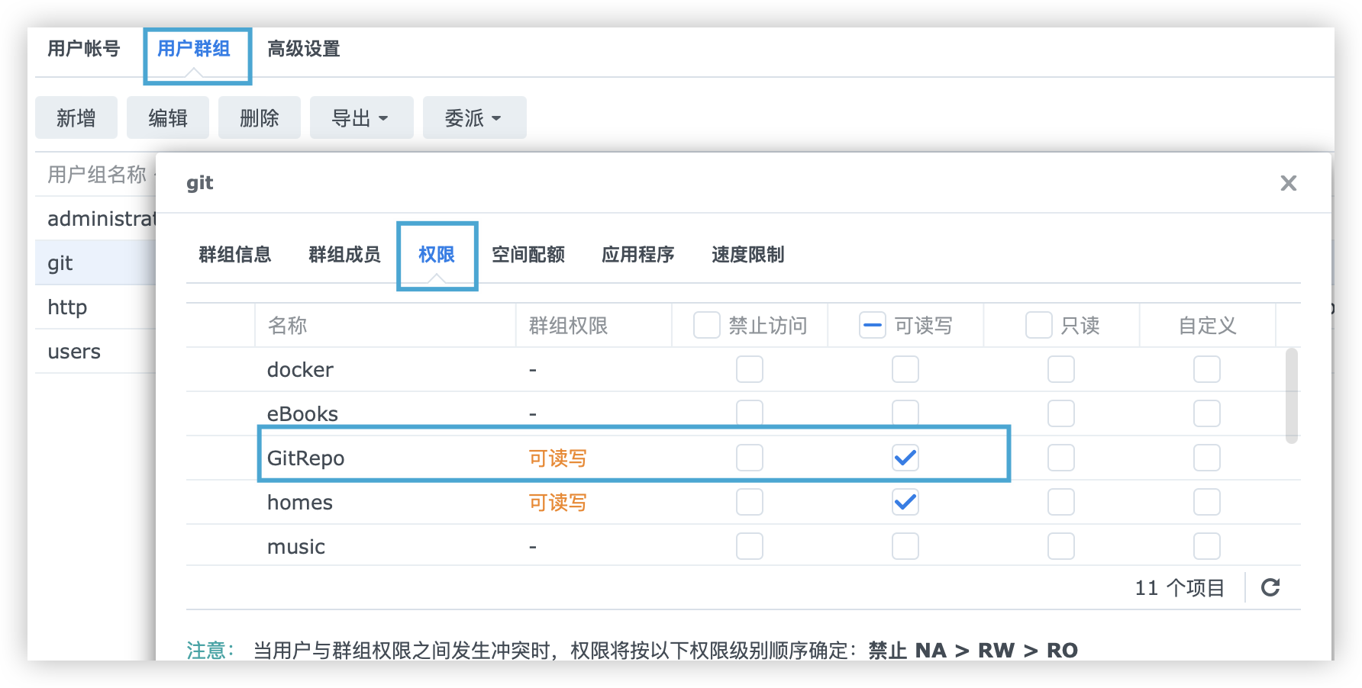
Task: Open the 空间配额 tab
Action: pos(528,255)
